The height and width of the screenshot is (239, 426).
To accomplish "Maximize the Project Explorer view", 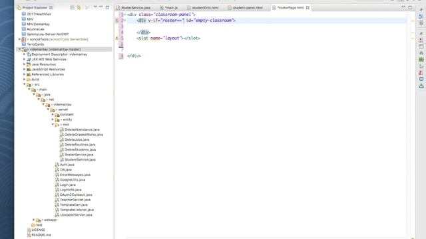I will (x=108, y=7).
